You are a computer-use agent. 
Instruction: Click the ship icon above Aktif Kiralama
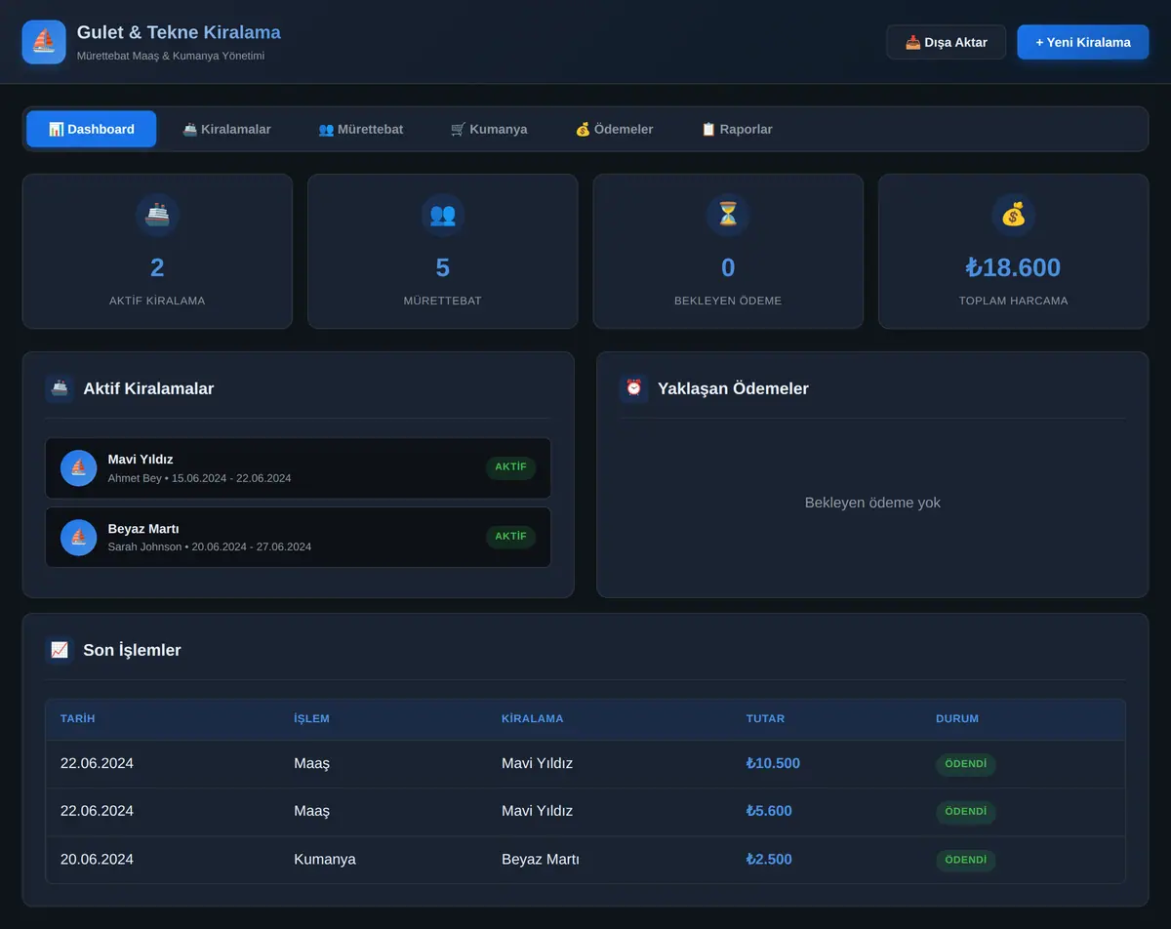click(x=157, y=215)
